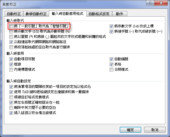This screenshot has width=170, height=137.
Task: Toggle the 自動編號 checkbox
Action: (111, 59)
